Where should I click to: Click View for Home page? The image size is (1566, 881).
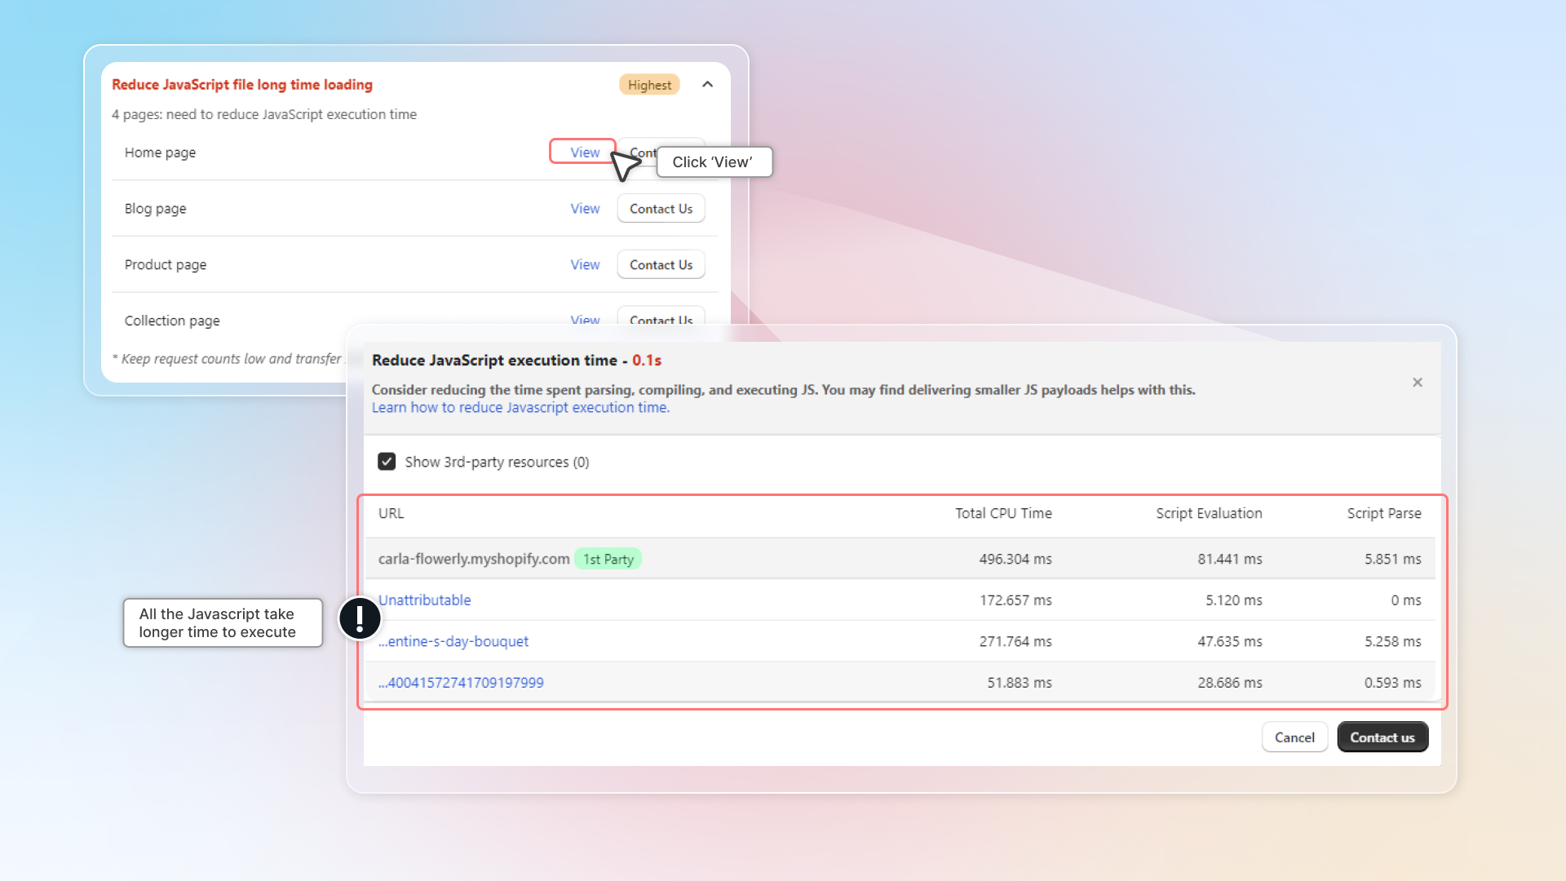(584, 153)
